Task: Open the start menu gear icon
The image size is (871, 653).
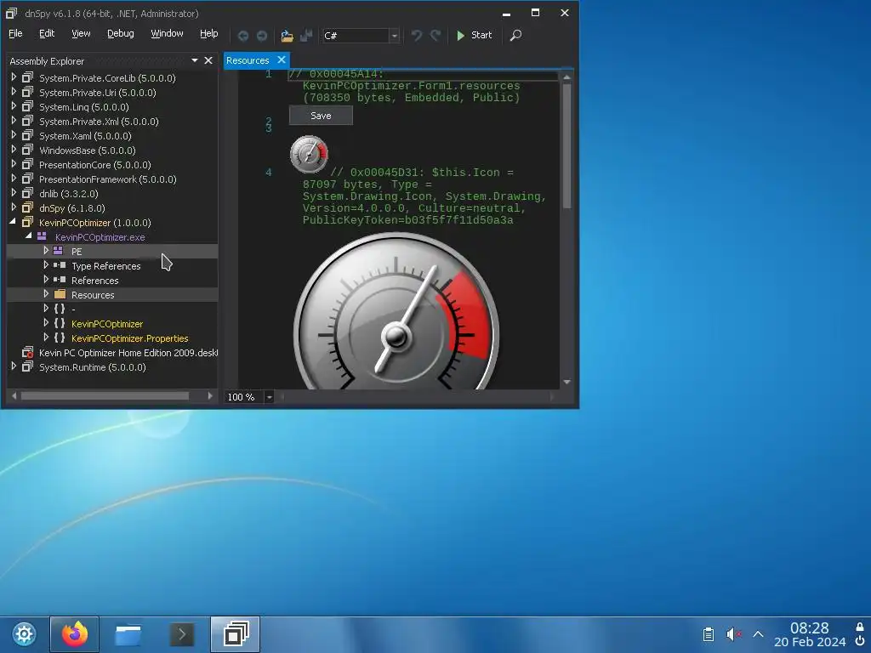Action: 24,634
